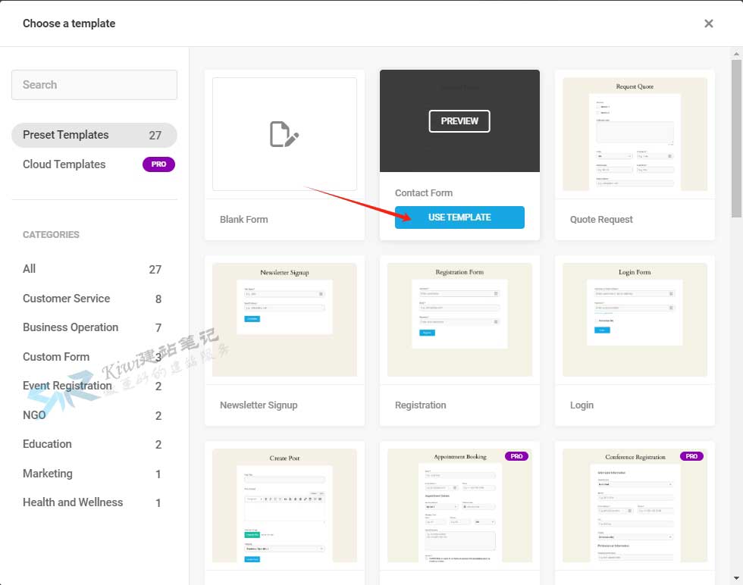This screenshot has height=585, width=743.
Task: Filter by the All category
Action: pos(30,269)
